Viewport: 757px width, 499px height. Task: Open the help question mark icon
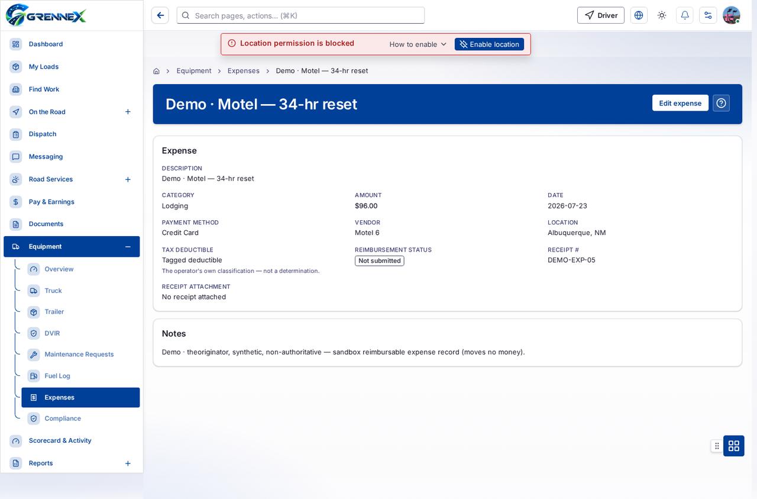tap(721, 103)
